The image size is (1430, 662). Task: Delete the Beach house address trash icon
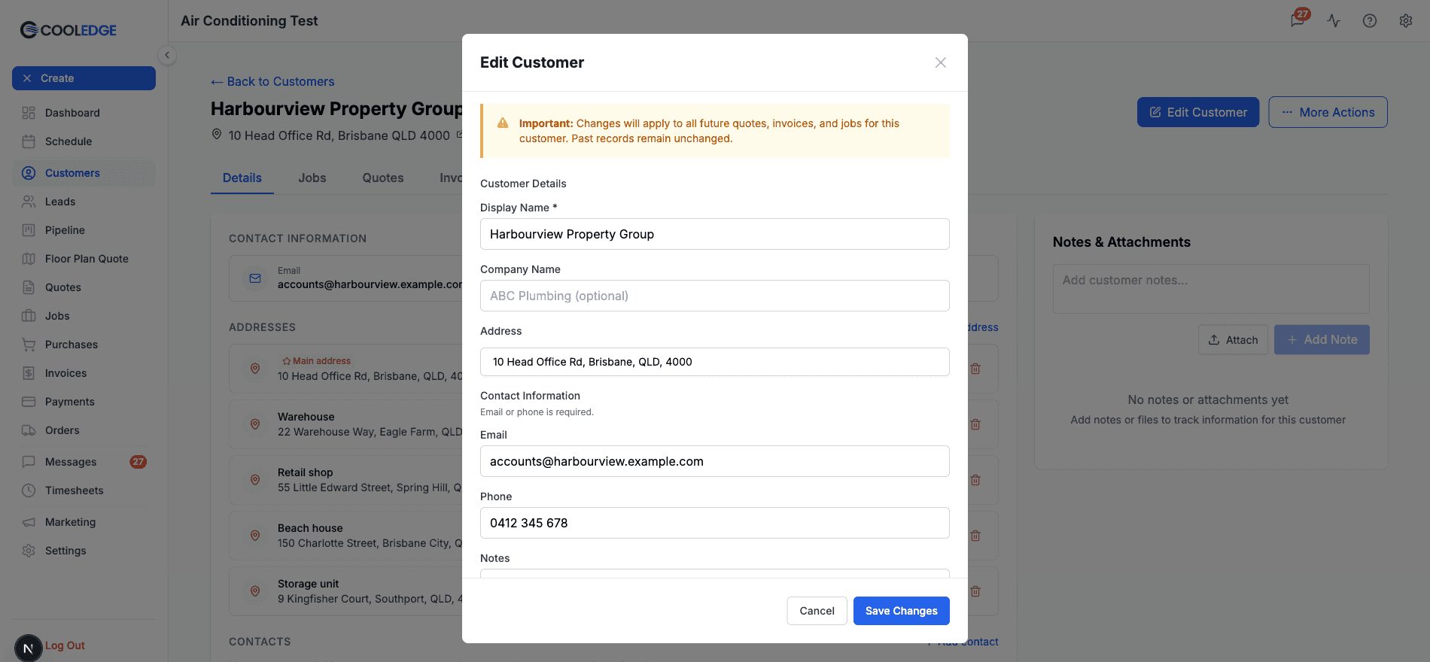pyautogui.click(x=975, y=536)
